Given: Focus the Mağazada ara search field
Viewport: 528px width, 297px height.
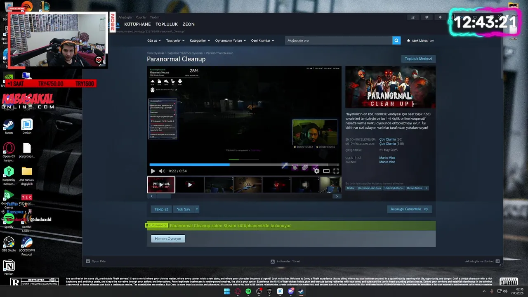Looking at the screenshot, I should pyautogui.click(x=339, y=40).
